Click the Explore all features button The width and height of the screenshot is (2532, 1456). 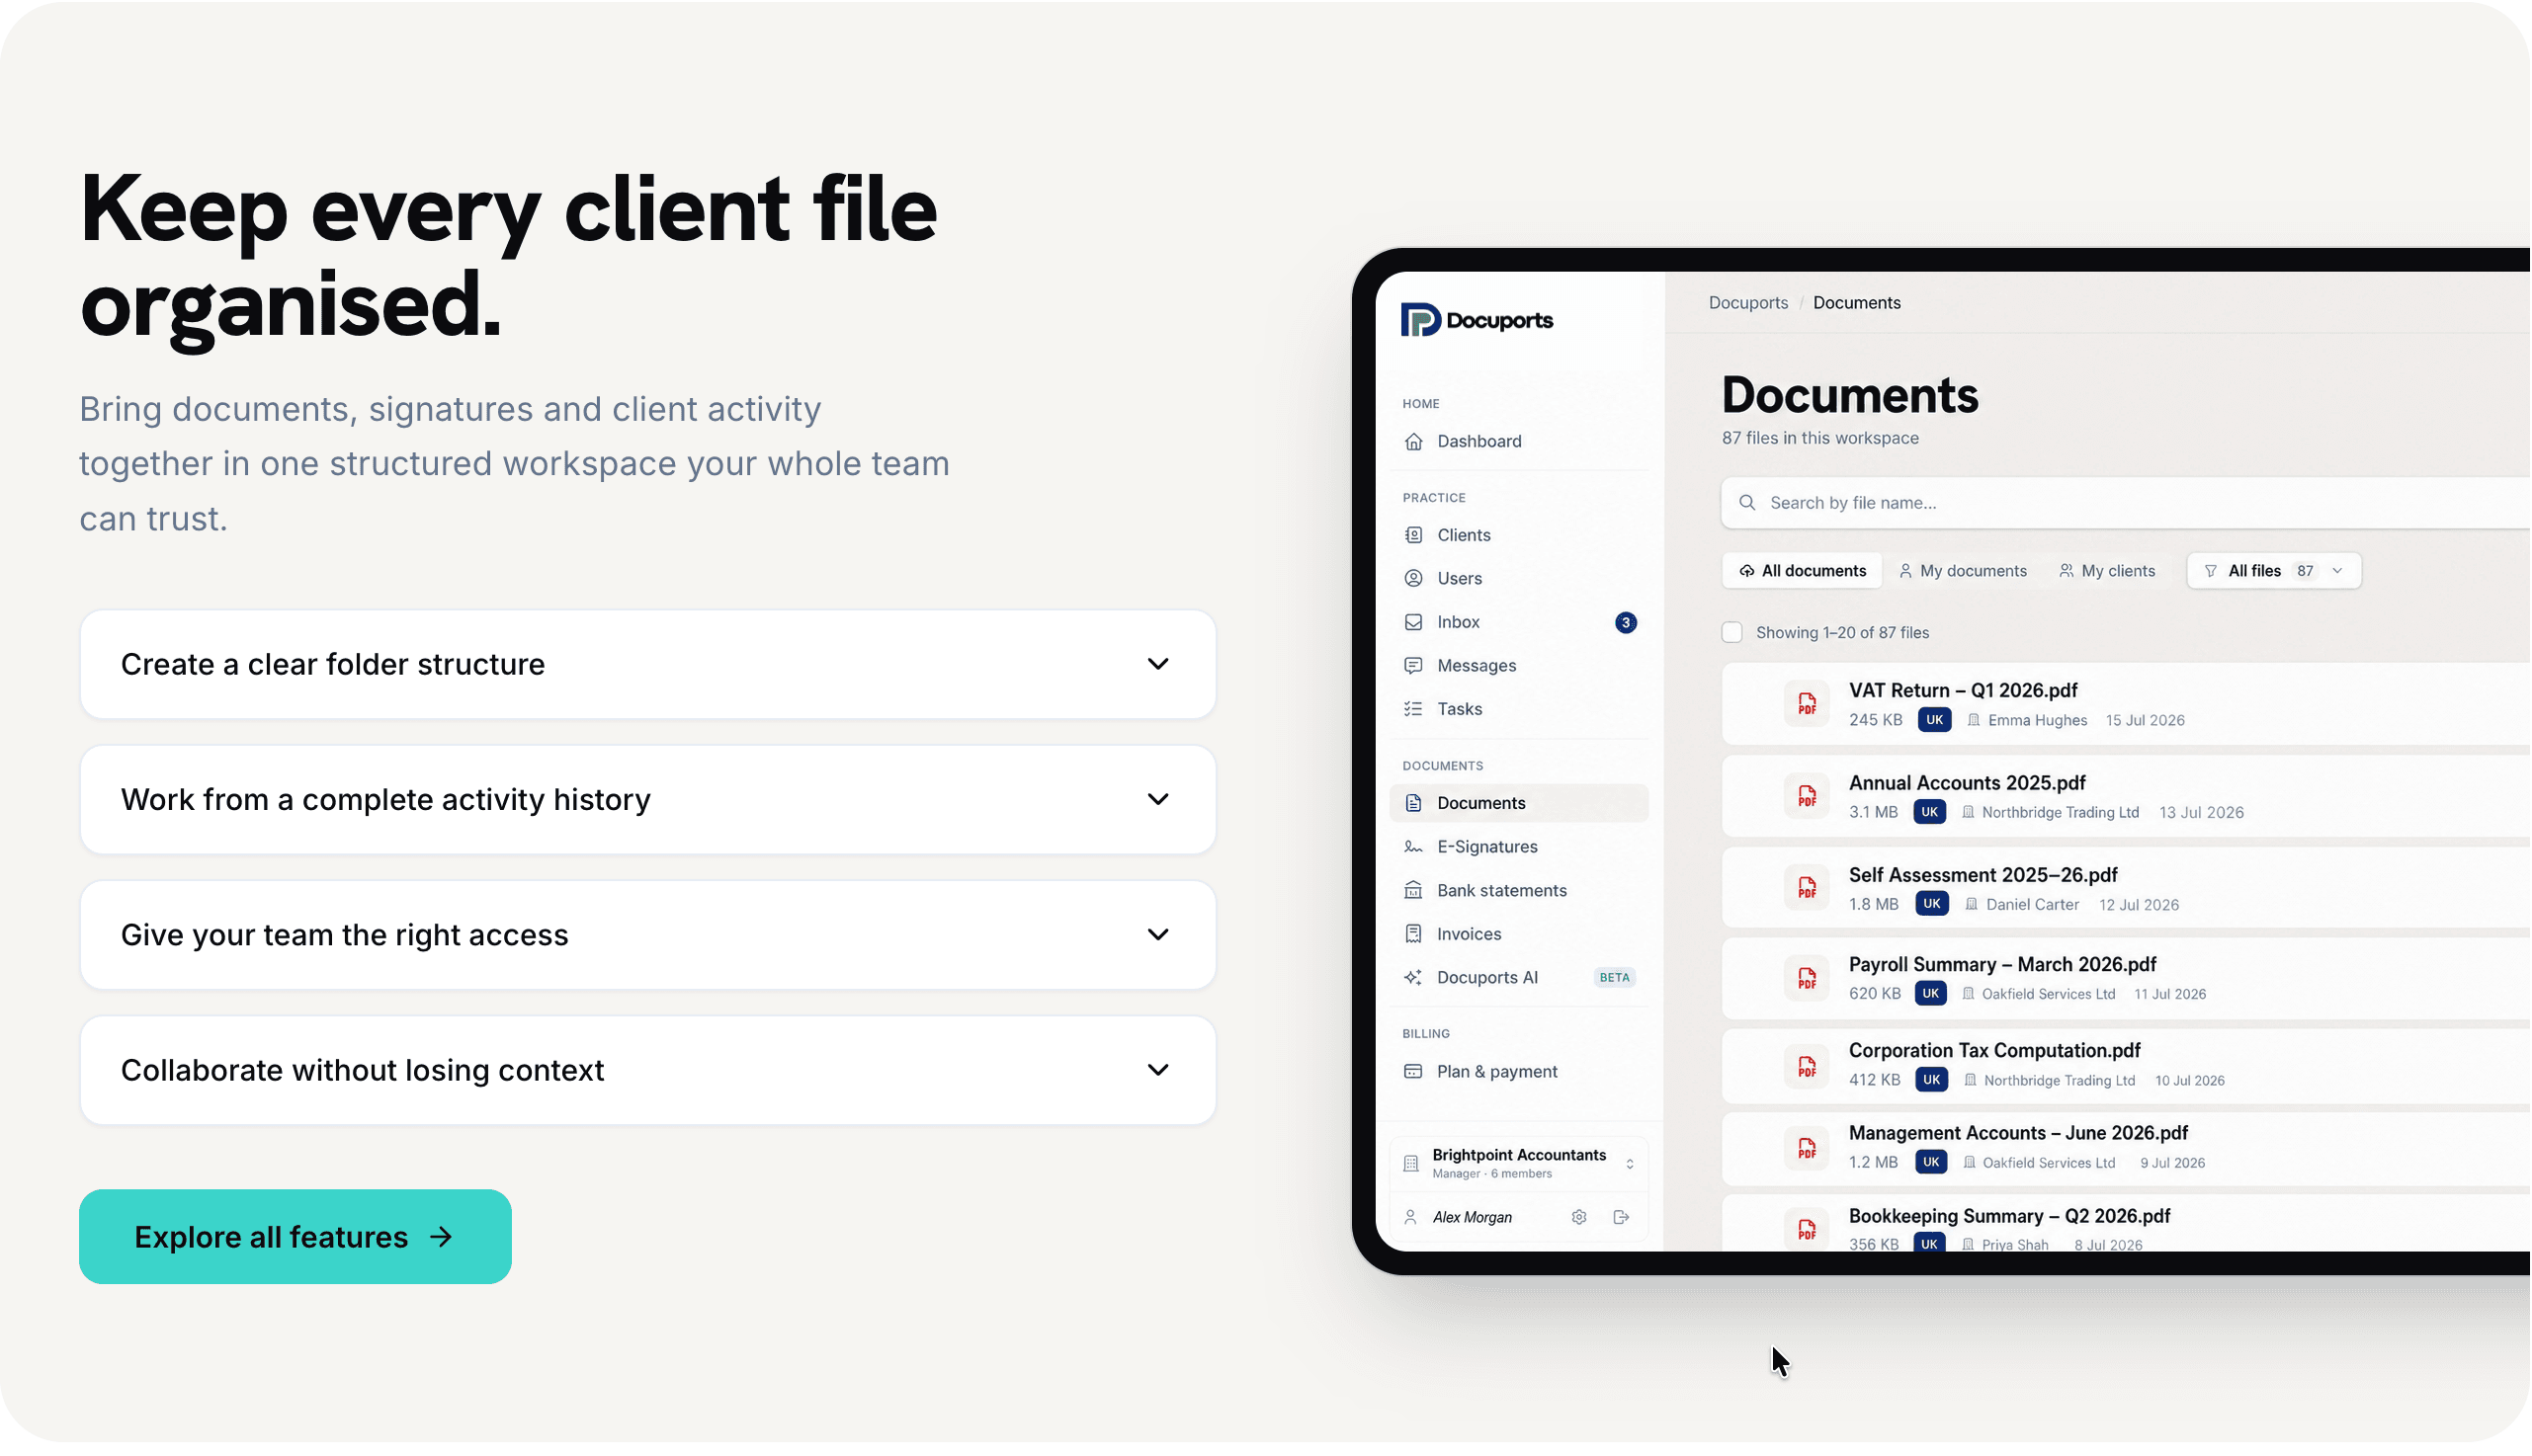pos(295,1237)
